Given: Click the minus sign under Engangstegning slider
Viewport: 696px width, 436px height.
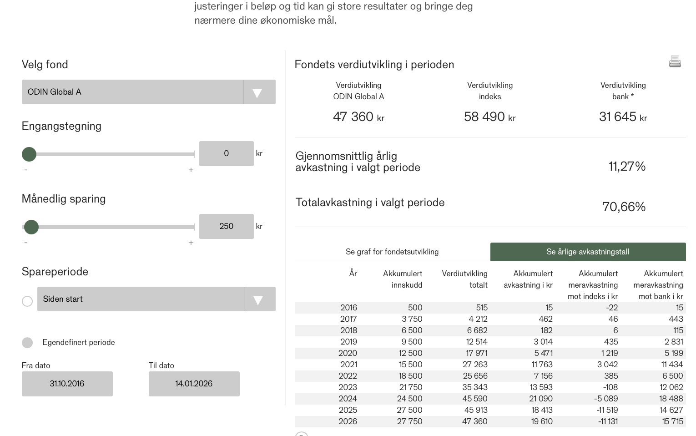Looking at the screenshot, I should point(26,170).
